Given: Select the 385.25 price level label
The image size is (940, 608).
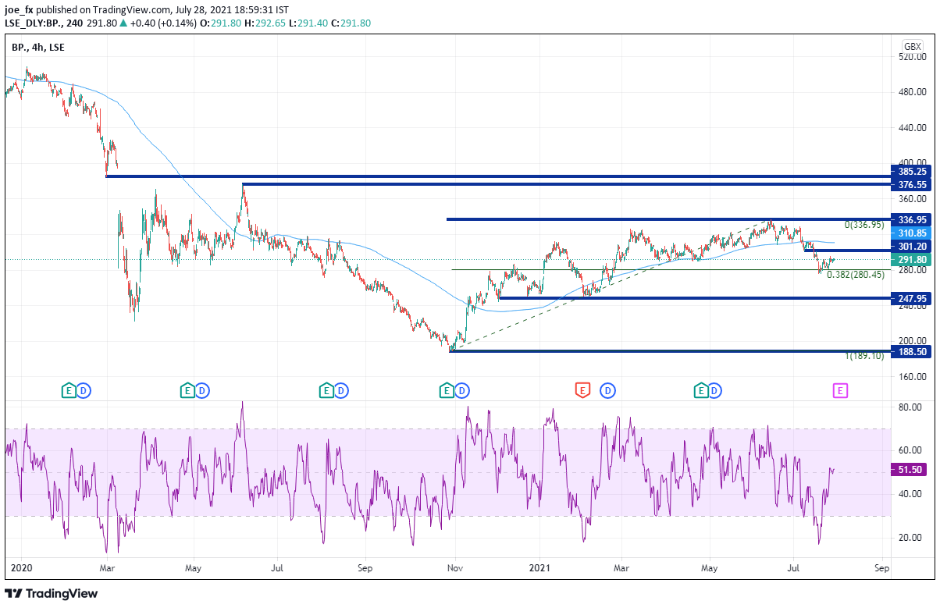Looking at the screenshot, I should tap(912, 171).
